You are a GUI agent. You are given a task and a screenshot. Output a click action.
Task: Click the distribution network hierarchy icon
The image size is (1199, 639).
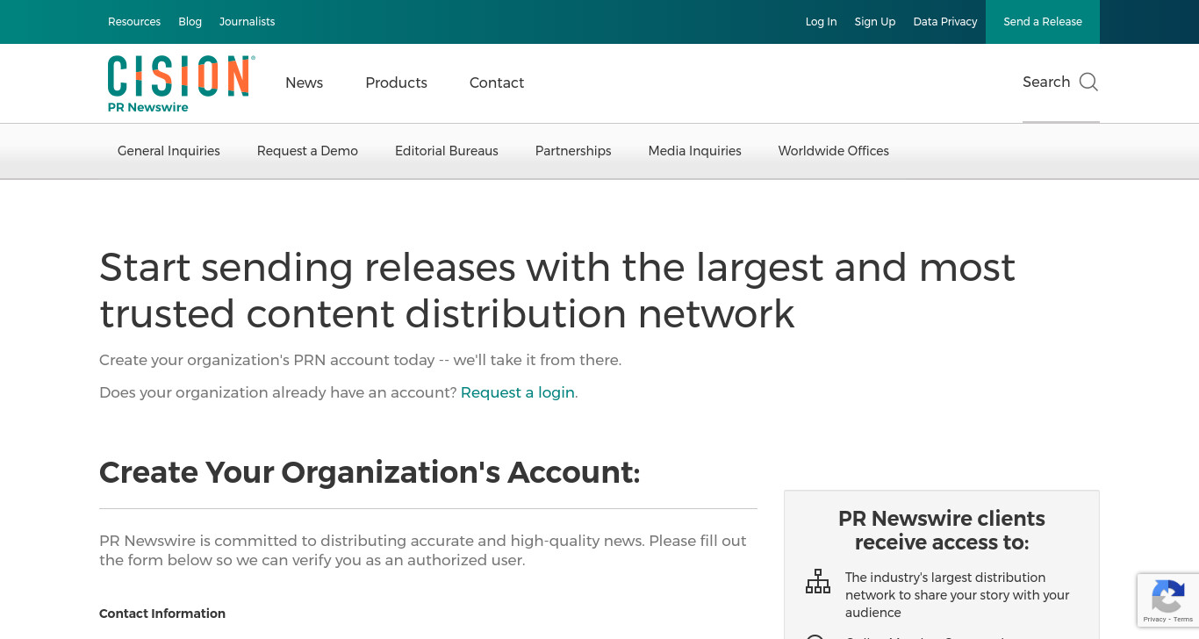(x=818, y=581)
